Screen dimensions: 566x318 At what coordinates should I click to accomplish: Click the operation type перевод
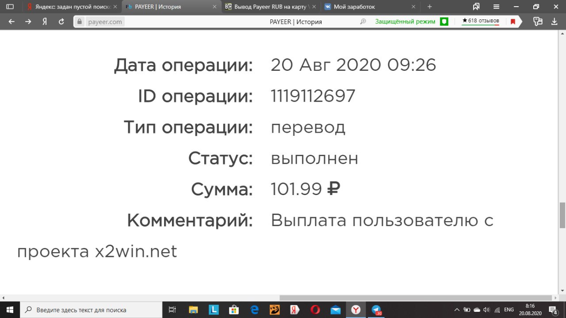[x=308, y=128]
